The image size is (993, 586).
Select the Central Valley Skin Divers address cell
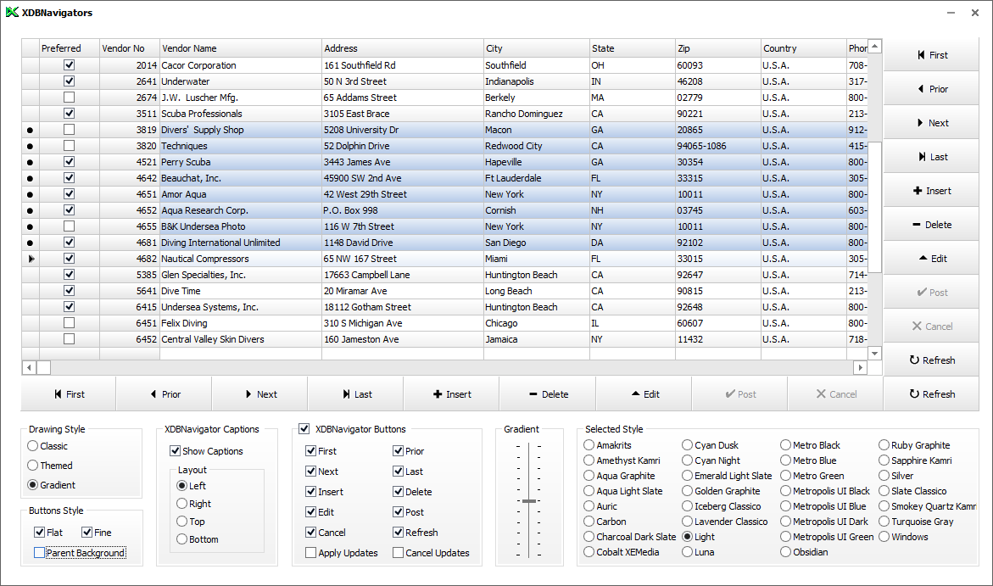click(x=402, y=339)
